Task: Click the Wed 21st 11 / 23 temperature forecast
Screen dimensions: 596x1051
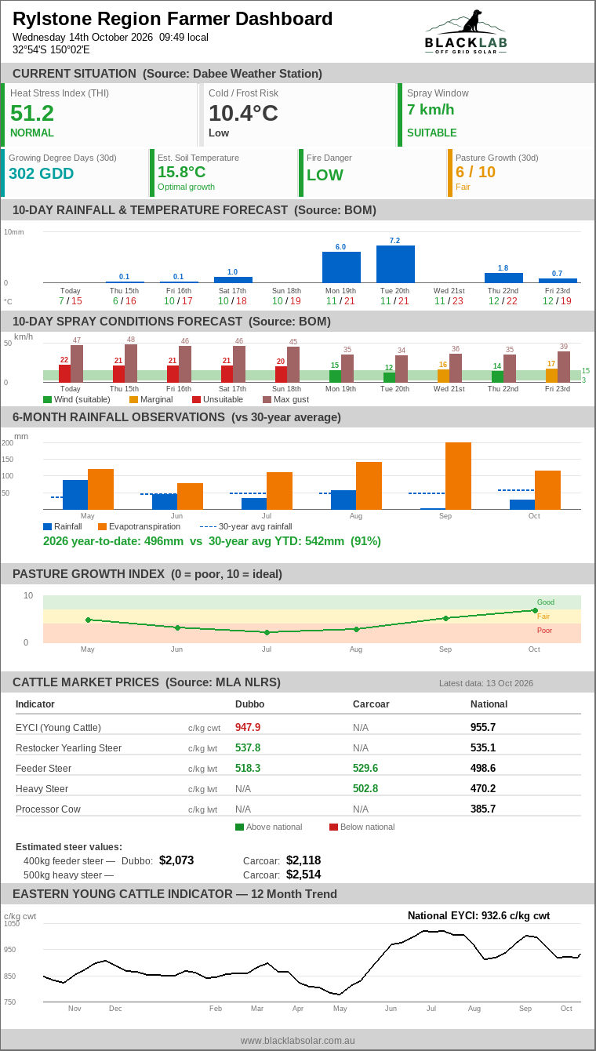Action: coord(449,300)
